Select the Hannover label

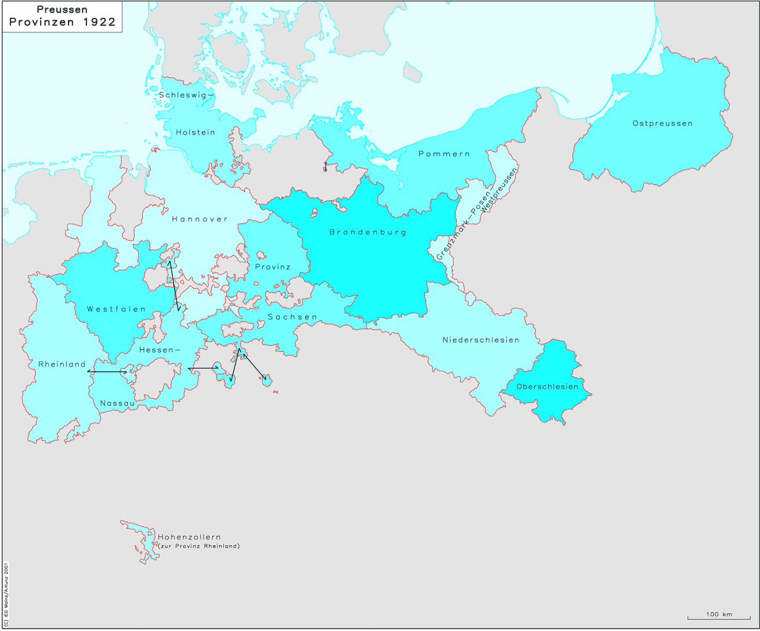point(200,219)
